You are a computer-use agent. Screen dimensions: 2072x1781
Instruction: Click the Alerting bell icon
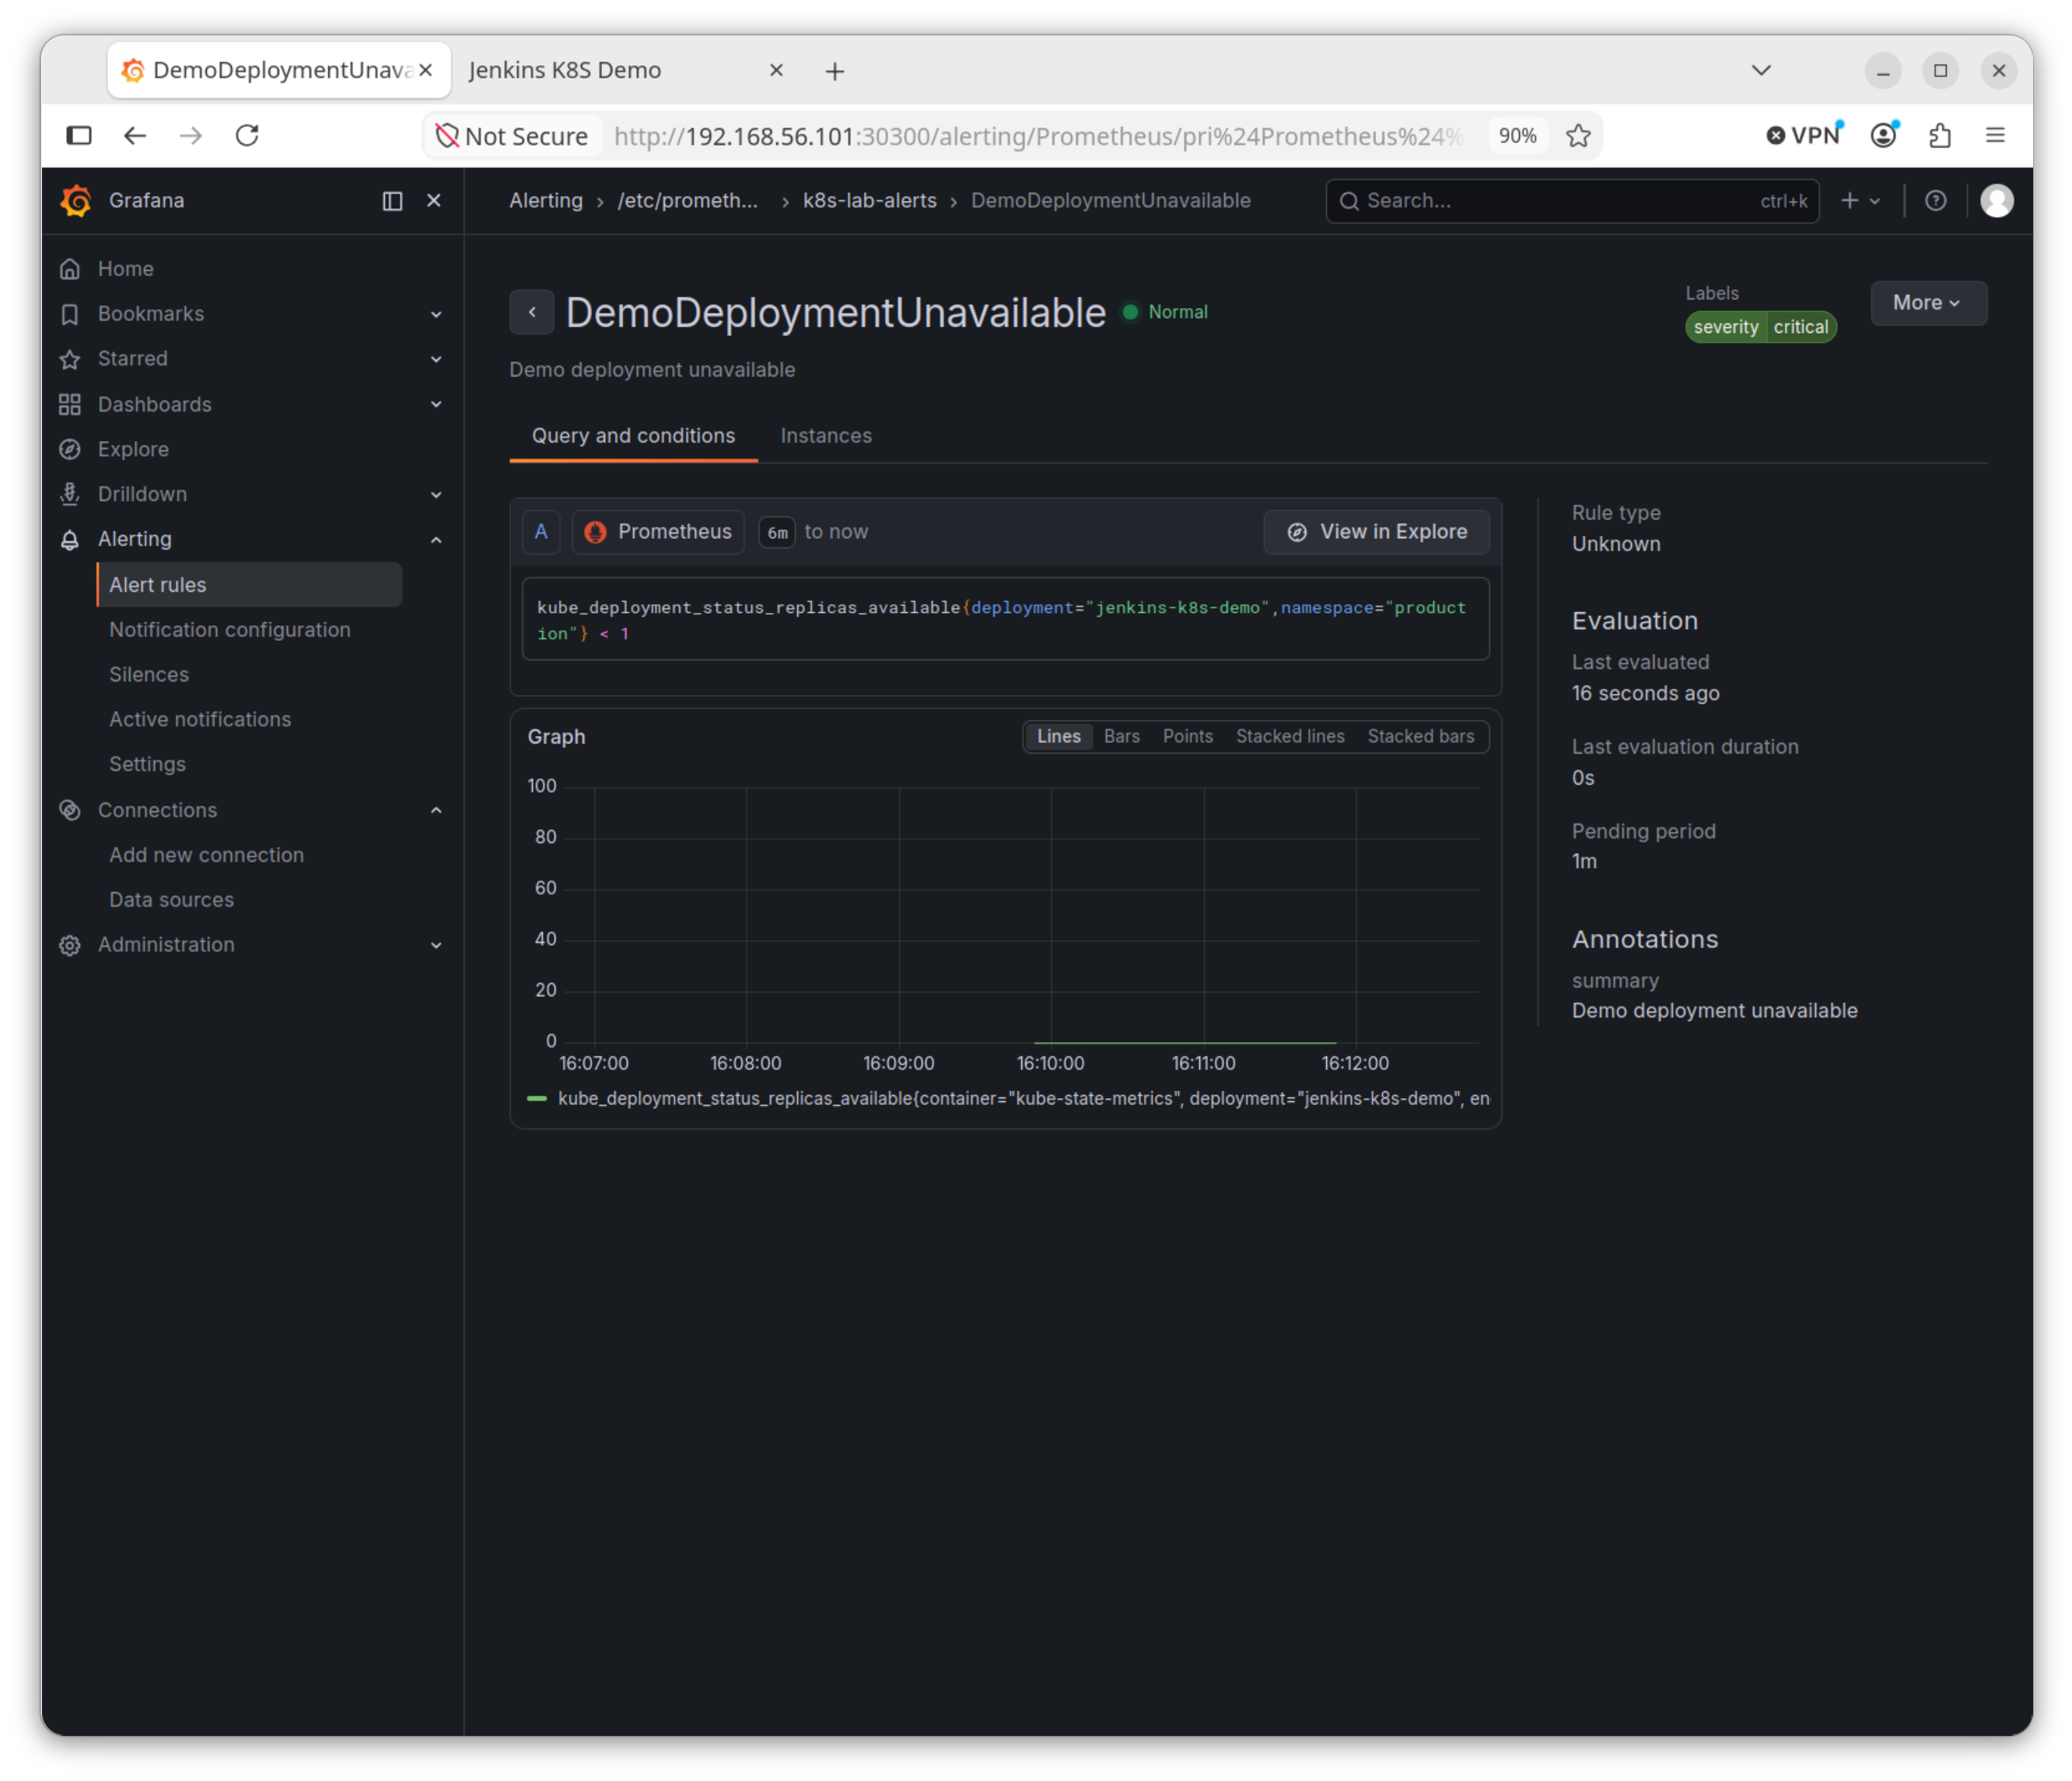coord(70,540)
